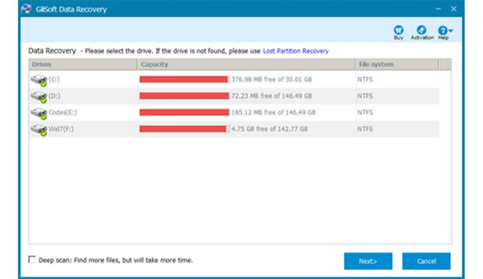Click the Help question mark icon
This screenshot has width=483, height=279.
(x=443, y=31)
